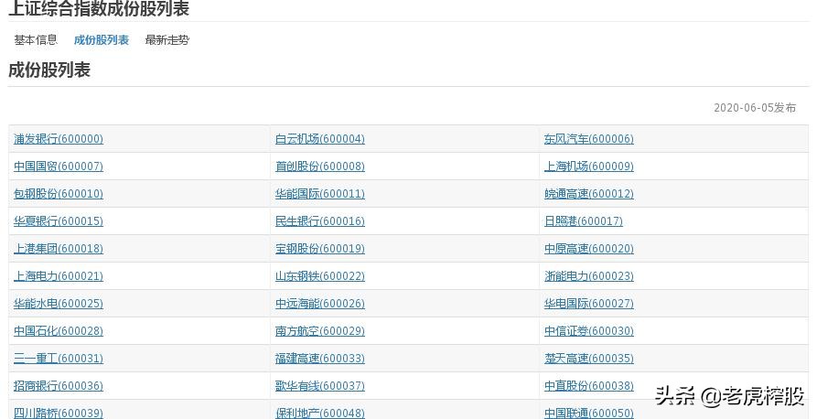Click the 上证综合指数成份股列表 page title
817x419 pixels.
pyautogui.click(x=99, y=8)
